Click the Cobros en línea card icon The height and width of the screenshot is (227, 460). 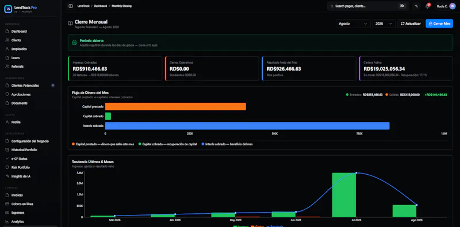coord(7,204)
